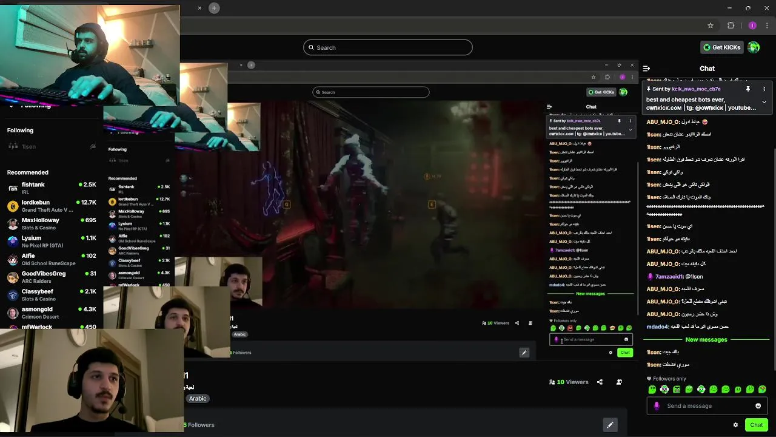Edit channel info with the pencil button
The width and height of the screenshot is (776, 437).
point(610,425)
